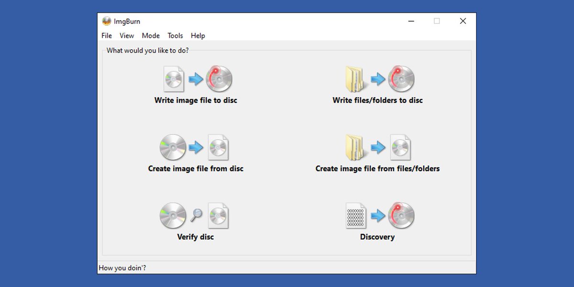Click the dotted pattern page icon above Discovery
This screenshot has height=287, width=574.
(x=356, y=215)
